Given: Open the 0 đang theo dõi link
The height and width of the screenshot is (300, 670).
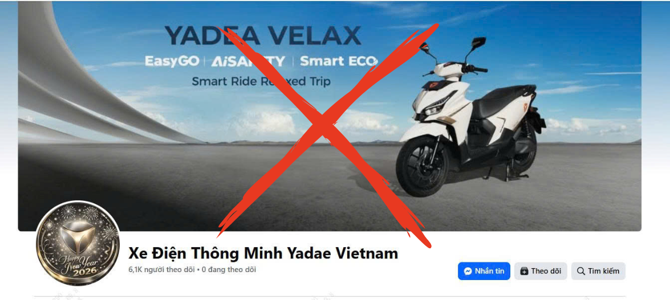Looking at the screenshot, I should click(229, 270).
